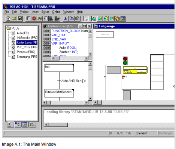The width and height of the screenshot is (176, 149).
Task: Select the arrow pointer selection tool
Action: pyautogui.click(x=86, y=19)
